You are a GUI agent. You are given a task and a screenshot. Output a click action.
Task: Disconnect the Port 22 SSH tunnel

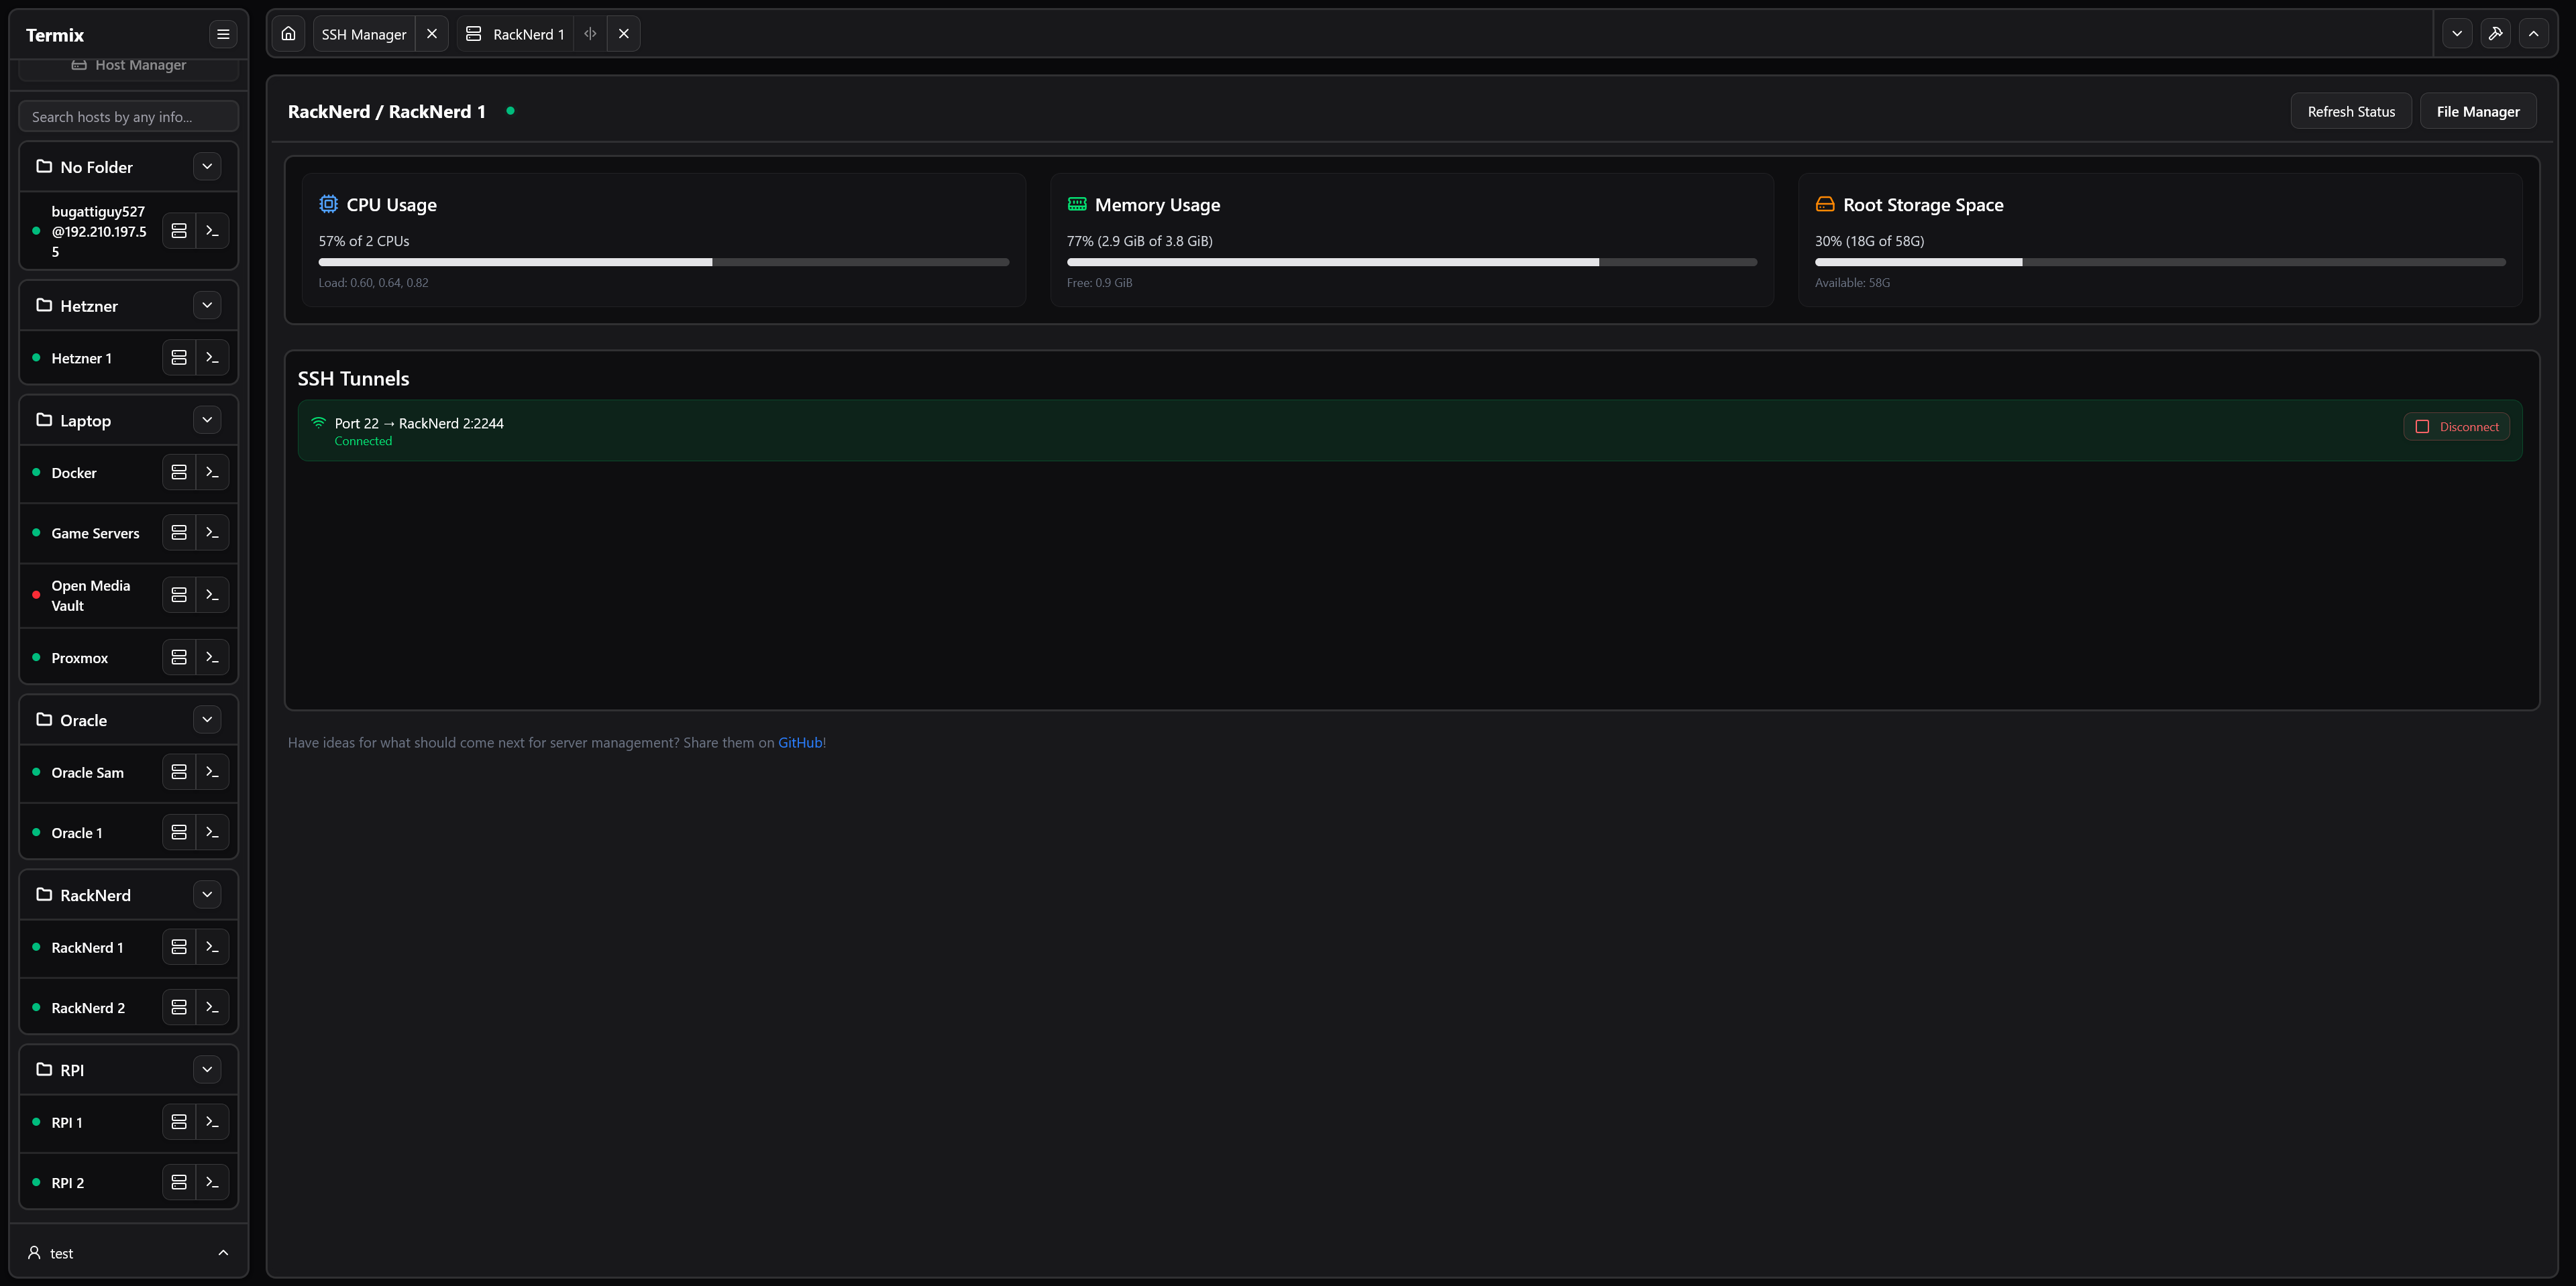[x=2457, y=426]
